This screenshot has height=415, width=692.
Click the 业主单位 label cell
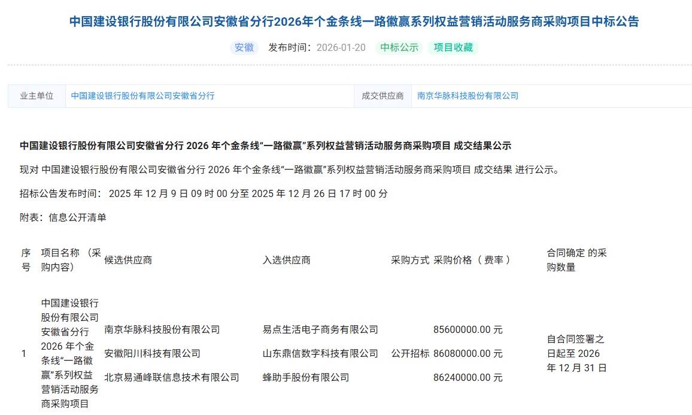(x=37, y=96)
